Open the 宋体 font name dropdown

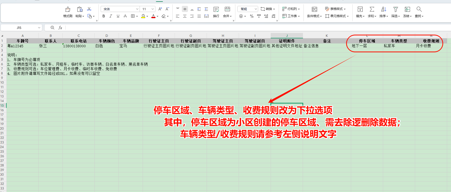point(137,9)
